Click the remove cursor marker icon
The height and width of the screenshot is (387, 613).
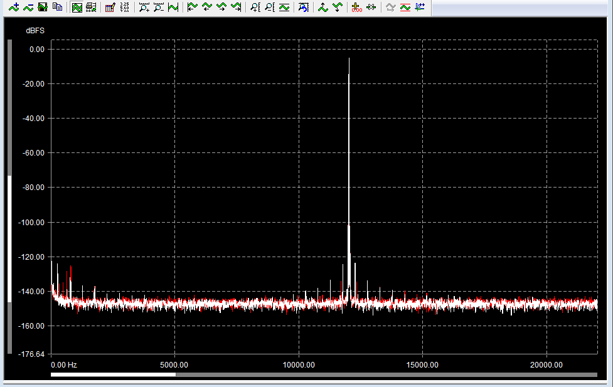pyautogui.click(x=371, y=7)
